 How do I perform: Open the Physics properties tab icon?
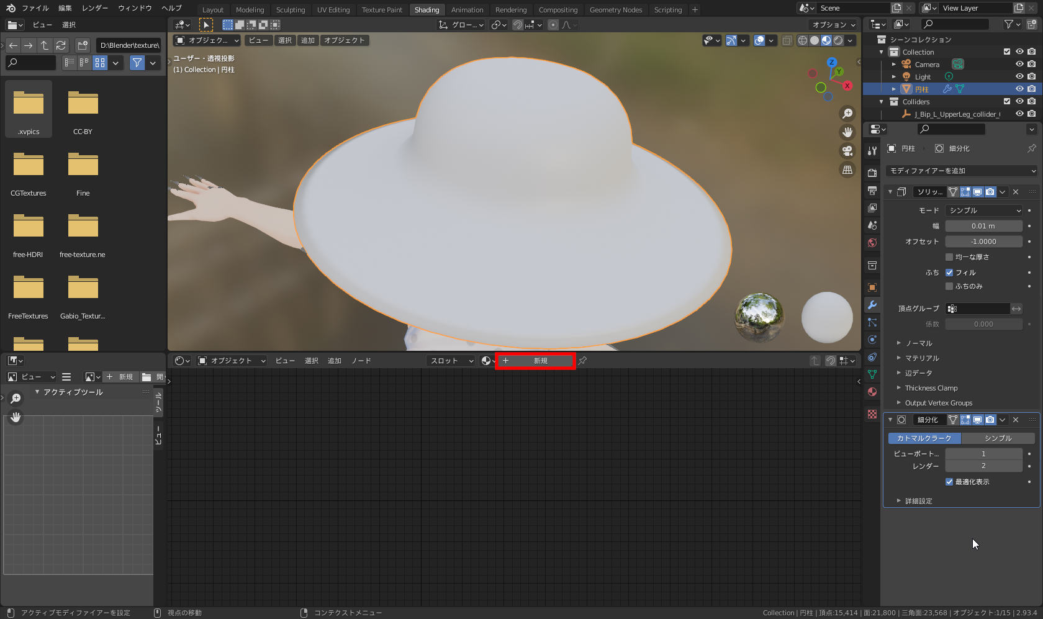(872, 340)
